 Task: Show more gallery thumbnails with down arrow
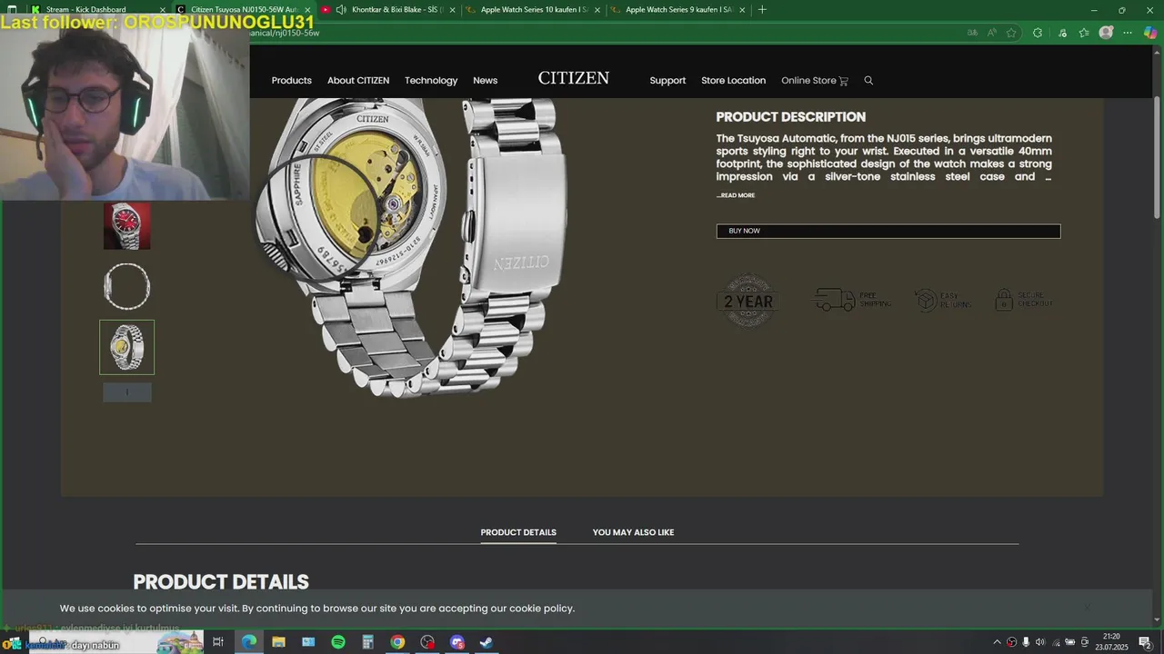pyautogui.click(x=127, y=392)
